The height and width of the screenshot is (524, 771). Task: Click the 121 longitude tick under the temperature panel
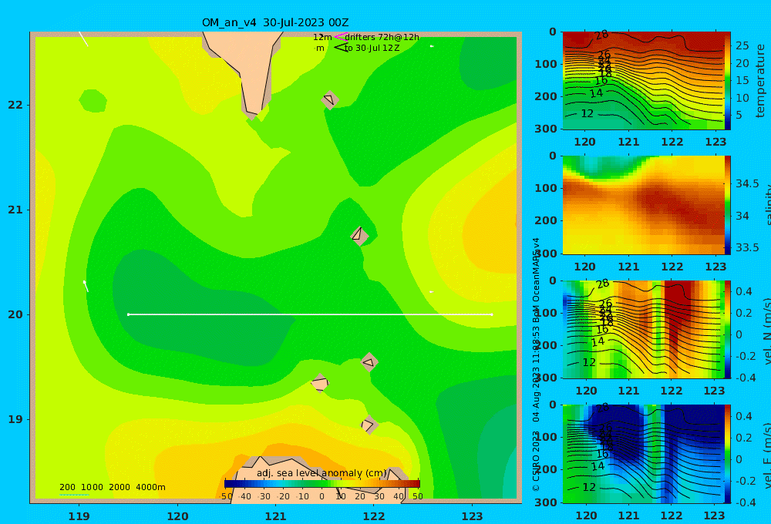pyautogui.click(x=628, y=142)
